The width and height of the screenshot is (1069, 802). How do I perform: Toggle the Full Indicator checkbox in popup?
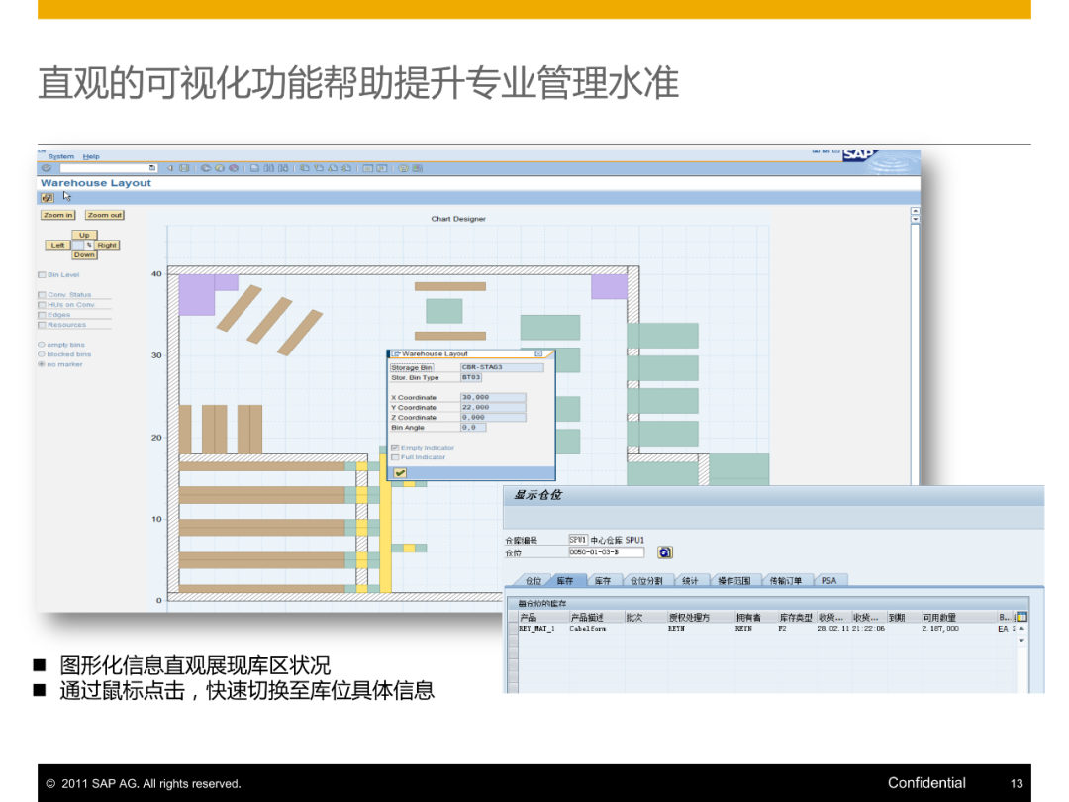tap(395, 457)
